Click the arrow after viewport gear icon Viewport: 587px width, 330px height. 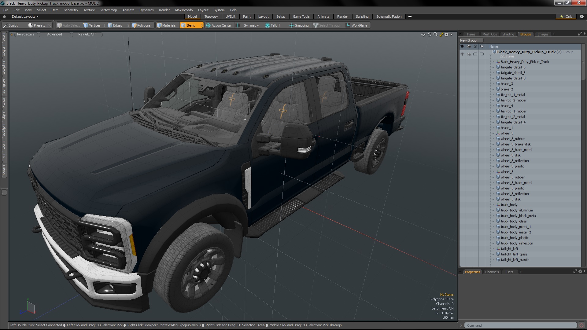[451, 35]
